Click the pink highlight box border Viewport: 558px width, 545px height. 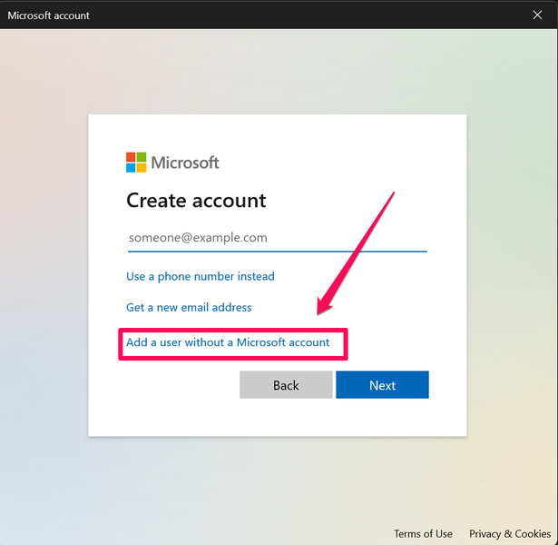[x=232, y=359]
